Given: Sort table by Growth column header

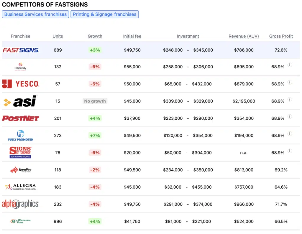Looking at the screenshot, I should point(95,36).
